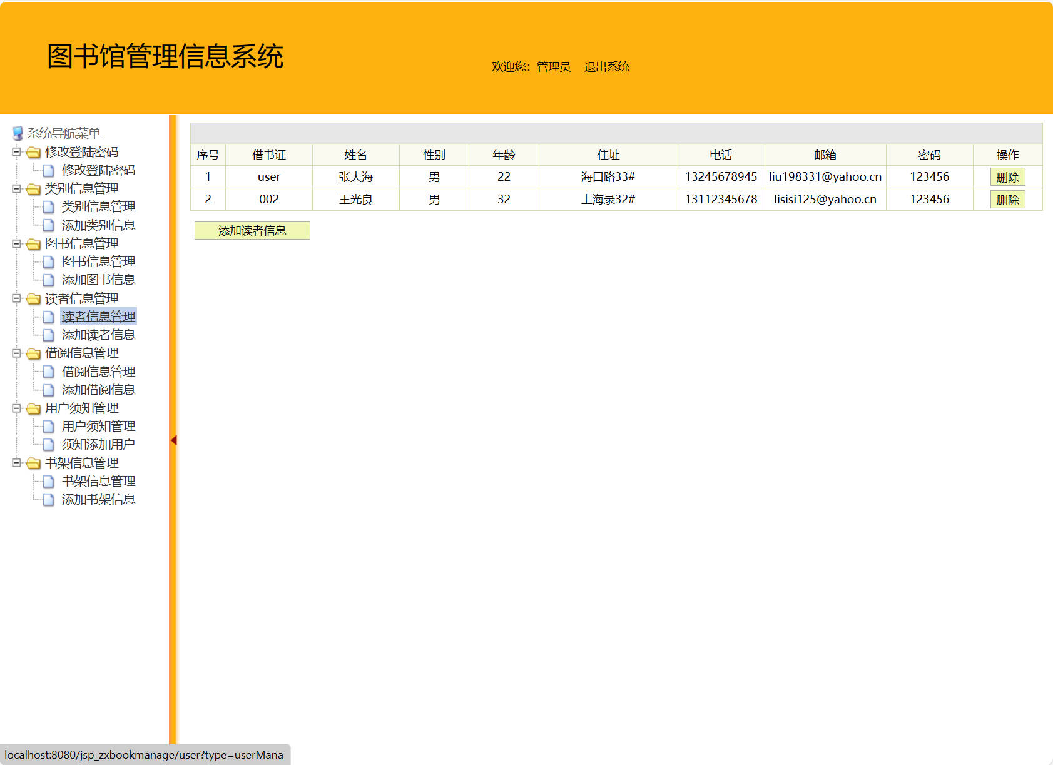Click the folder icon beside 书架信息管理
The image size is (1053, 765).
pos(33,464)
